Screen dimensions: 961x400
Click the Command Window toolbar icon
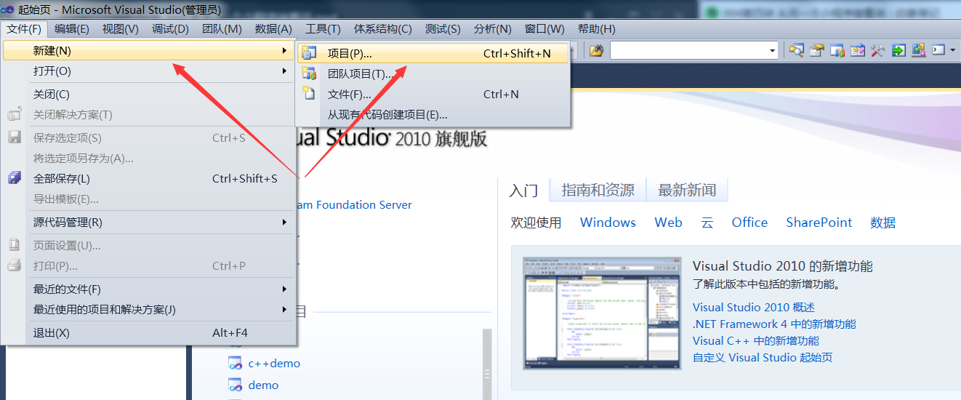pyautogui.click(x=938, y=50)
